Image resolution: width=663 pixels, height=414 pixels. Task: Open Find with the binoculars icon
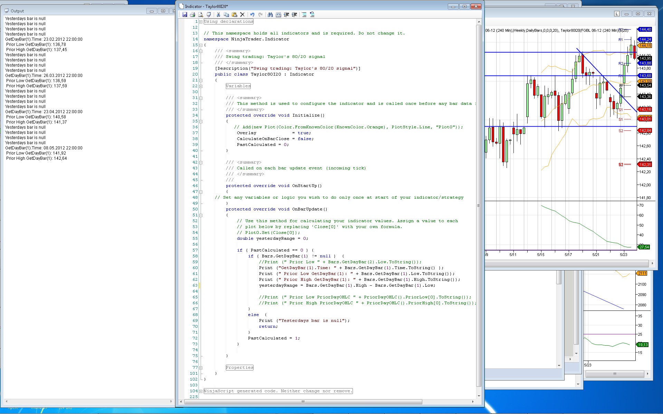pyautogui.click(x=270, y=14)
